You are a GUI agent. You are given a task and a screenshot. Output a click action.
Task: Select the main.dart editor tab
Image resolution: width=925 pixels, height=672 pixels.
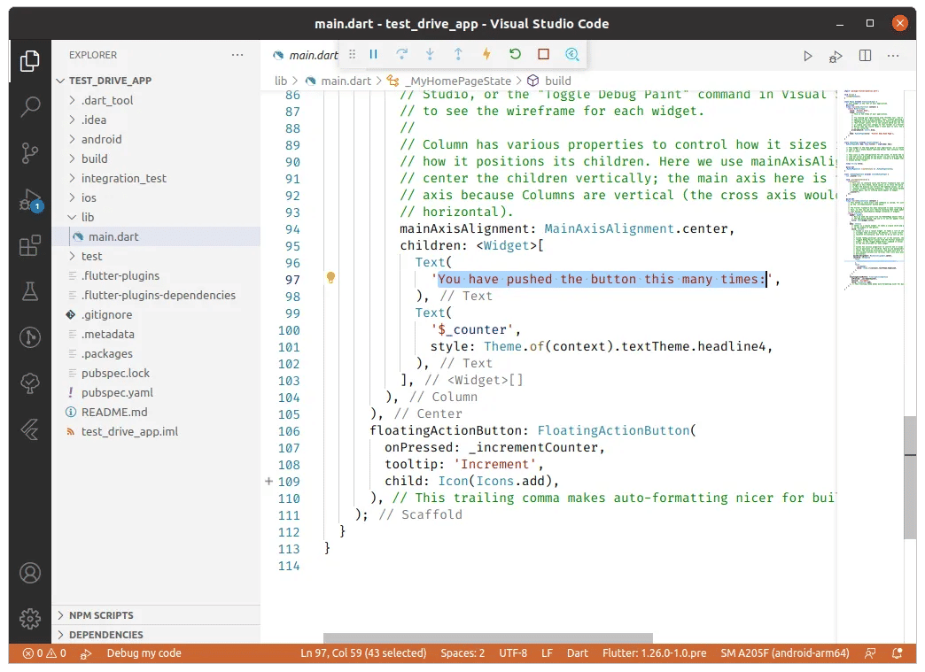(x=305, y=55)
